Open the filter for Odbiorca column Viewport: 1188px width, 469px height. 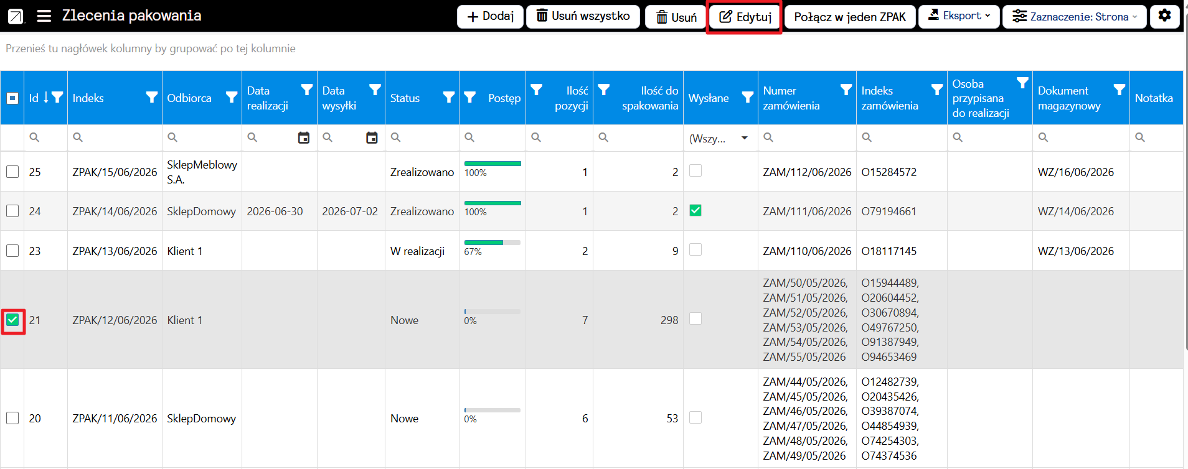pyautogui.click(x=232, y=97)
